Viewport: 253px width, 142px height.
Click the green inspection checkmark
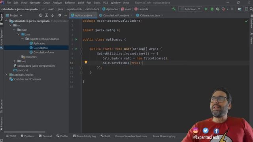point(246,21)
